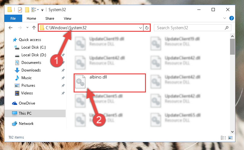Select the albino.dll file
The width and height of the screenshot is (244, 150).
click(x=110, y=83)
